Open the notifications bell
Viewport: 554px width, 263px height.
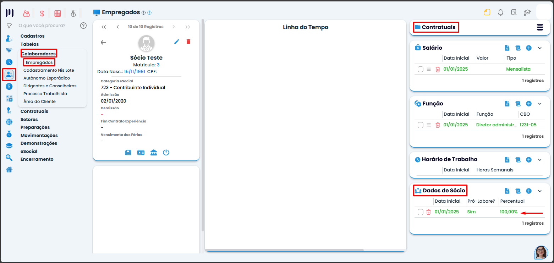pos(500,12)
